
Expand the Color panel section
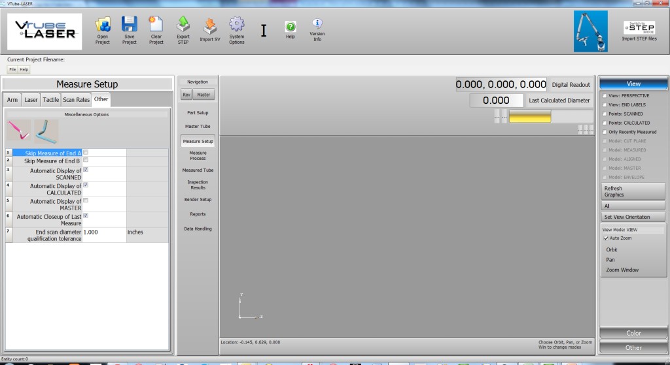(x=633, y=333)
